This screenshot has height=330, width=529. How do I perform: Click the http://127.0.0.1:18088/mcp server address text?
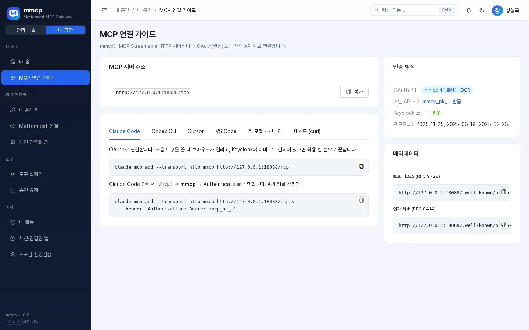click(x=152, y=92)
